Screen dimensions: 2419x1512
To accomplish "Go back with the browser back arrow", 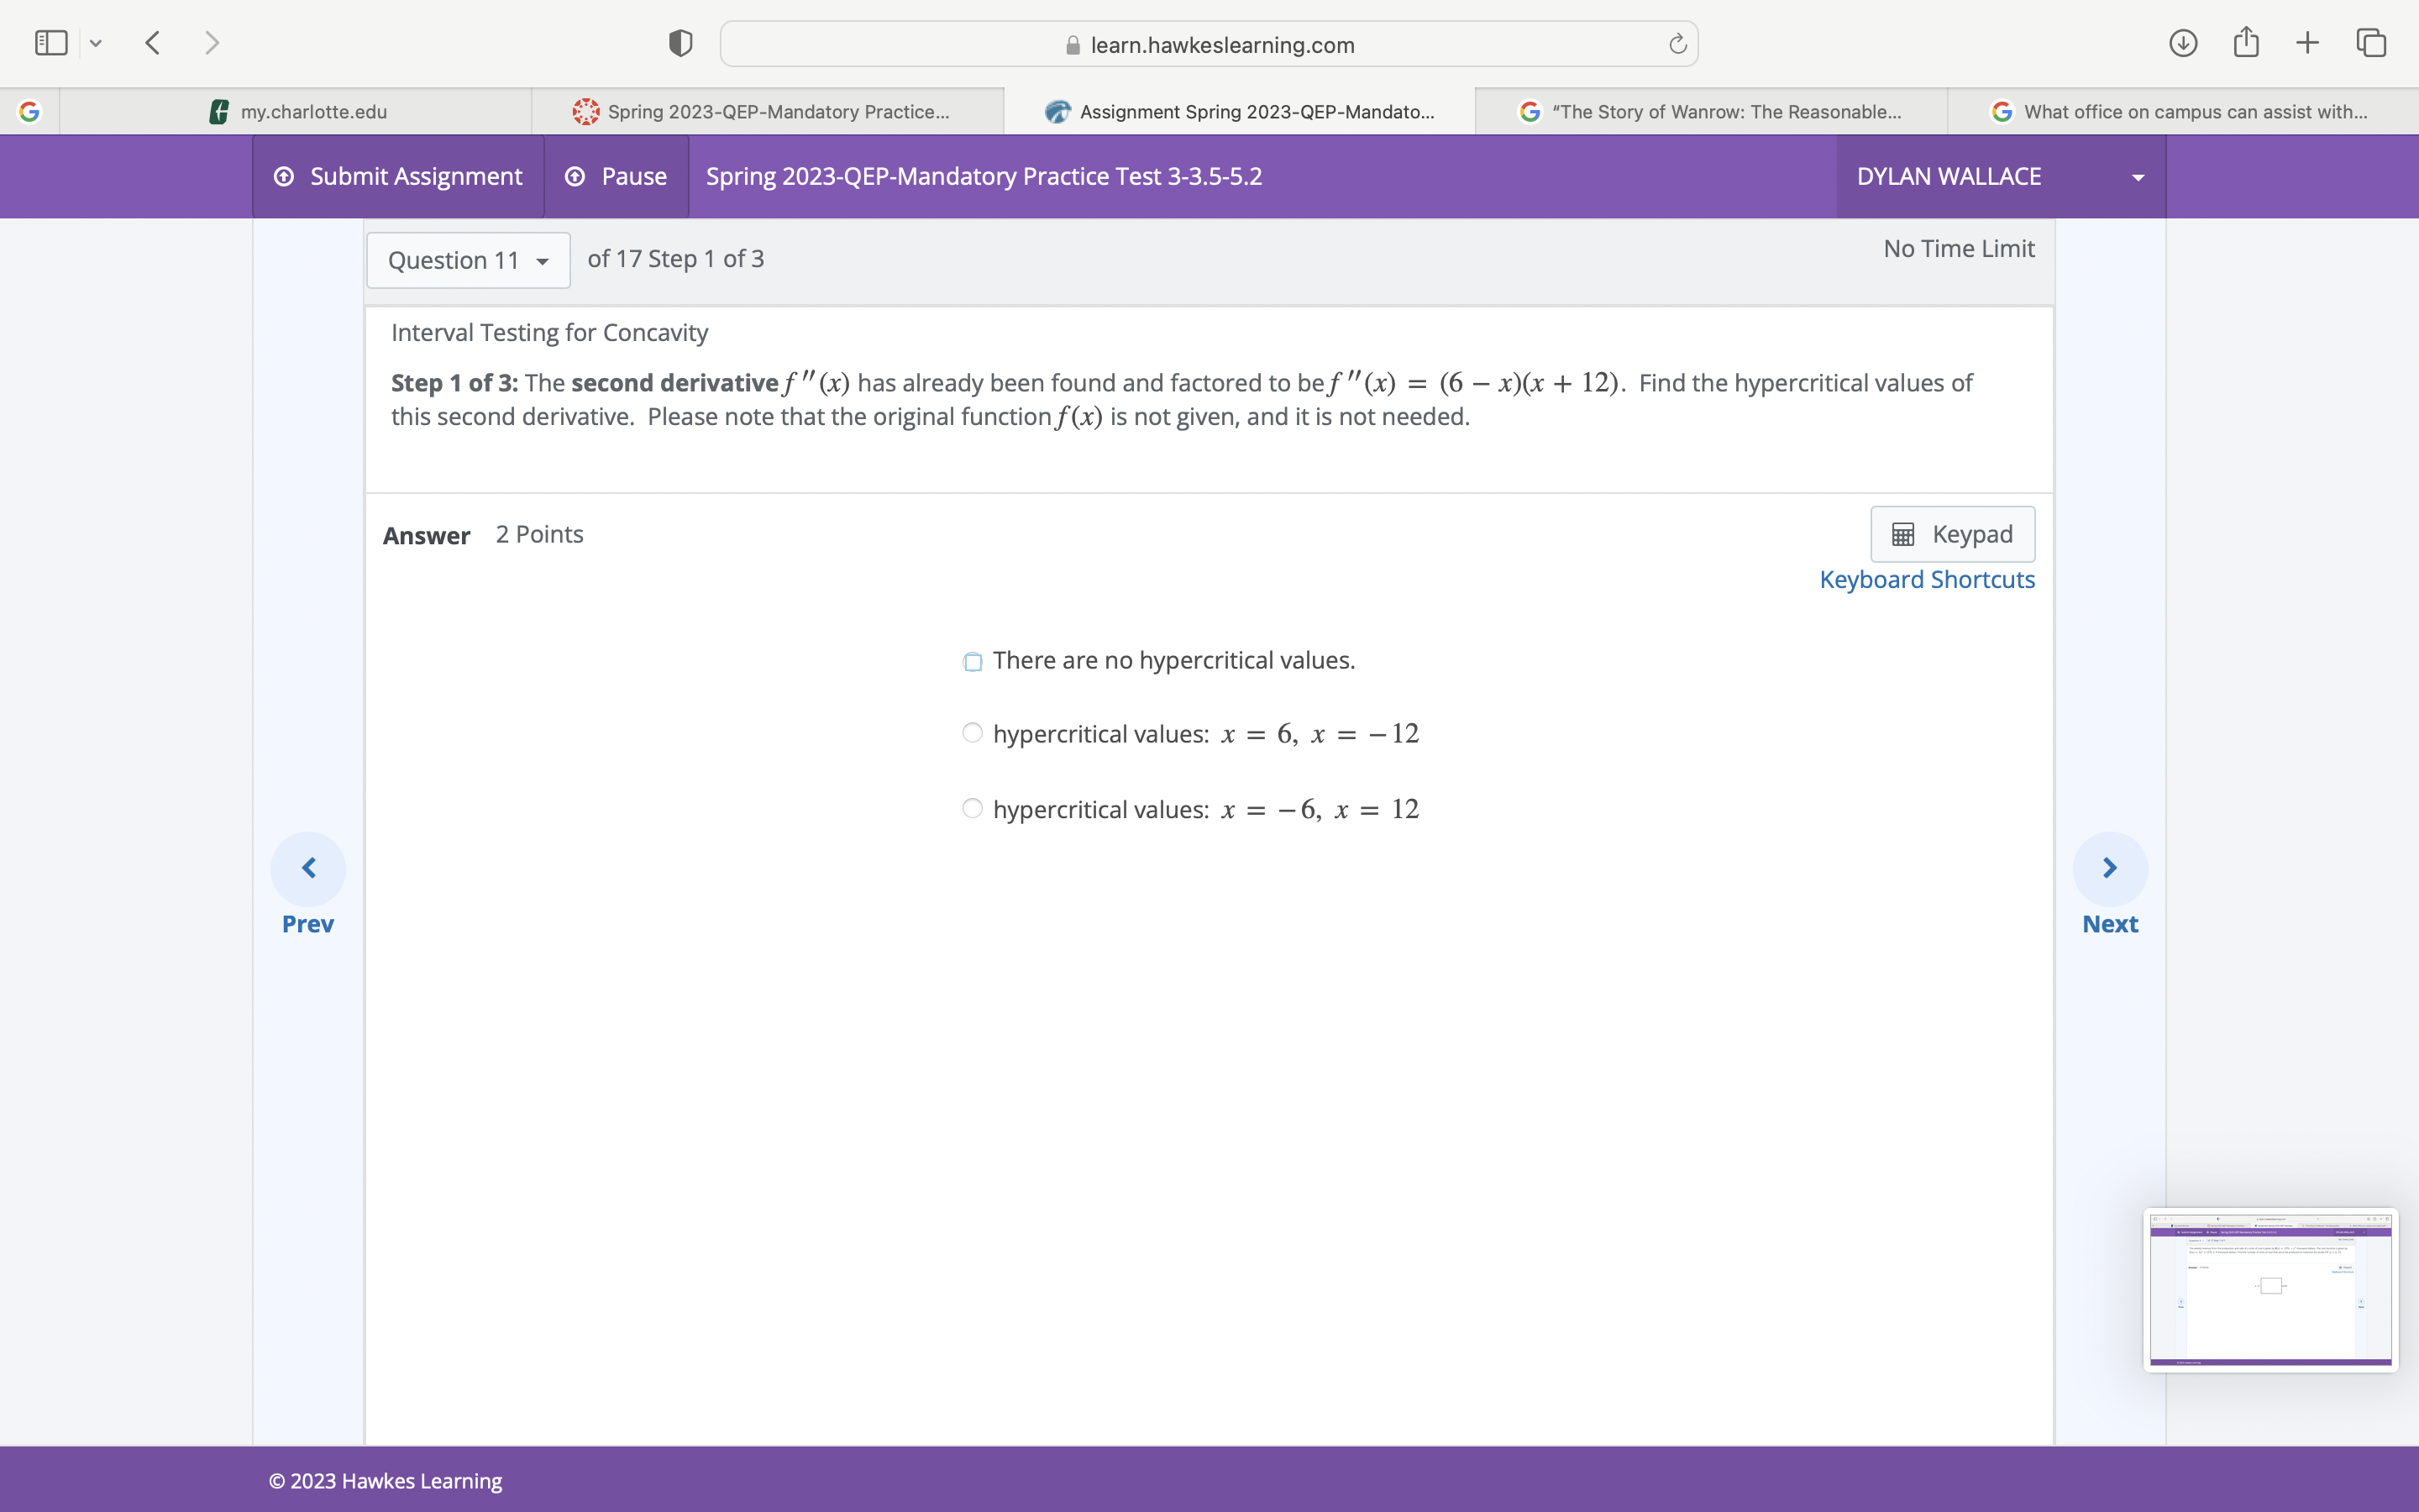I will coord(153,43).
